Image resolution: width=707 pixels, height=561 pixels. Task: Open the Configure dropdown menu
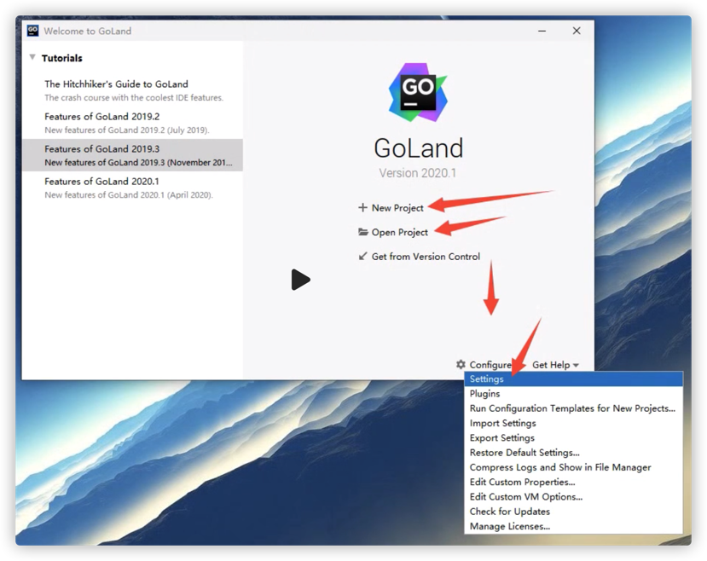tap(490, 365)
